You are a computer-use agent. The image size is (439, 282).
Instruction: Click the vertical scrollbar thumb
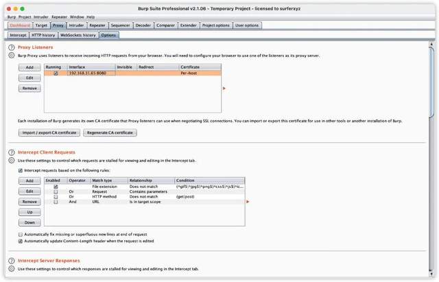tap(431, 82)
